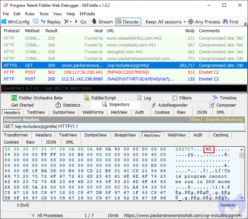This screenshot has width=248, height=219.
Task: Click the WinConfig Windows icon
Action: pos(4,22)
